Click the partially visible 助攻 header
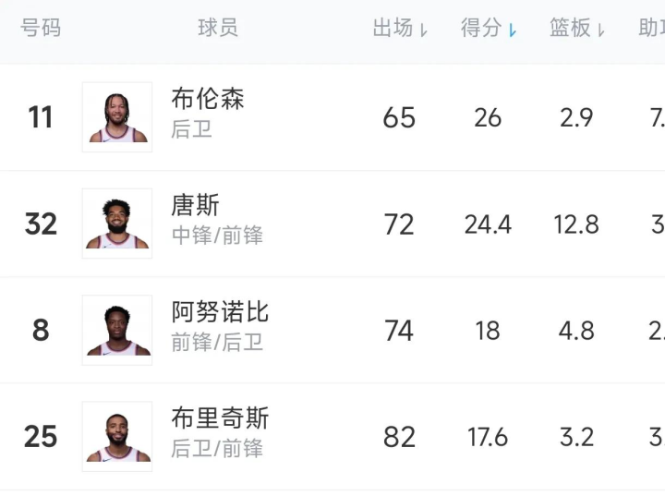665x496 pixels. [652, 28]
